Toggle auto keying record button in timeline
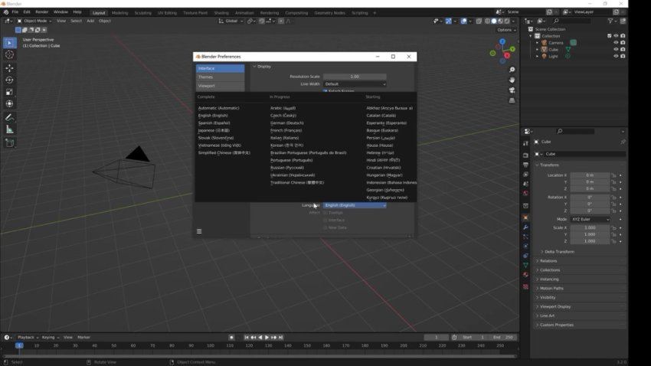 (x=231, y=338)
